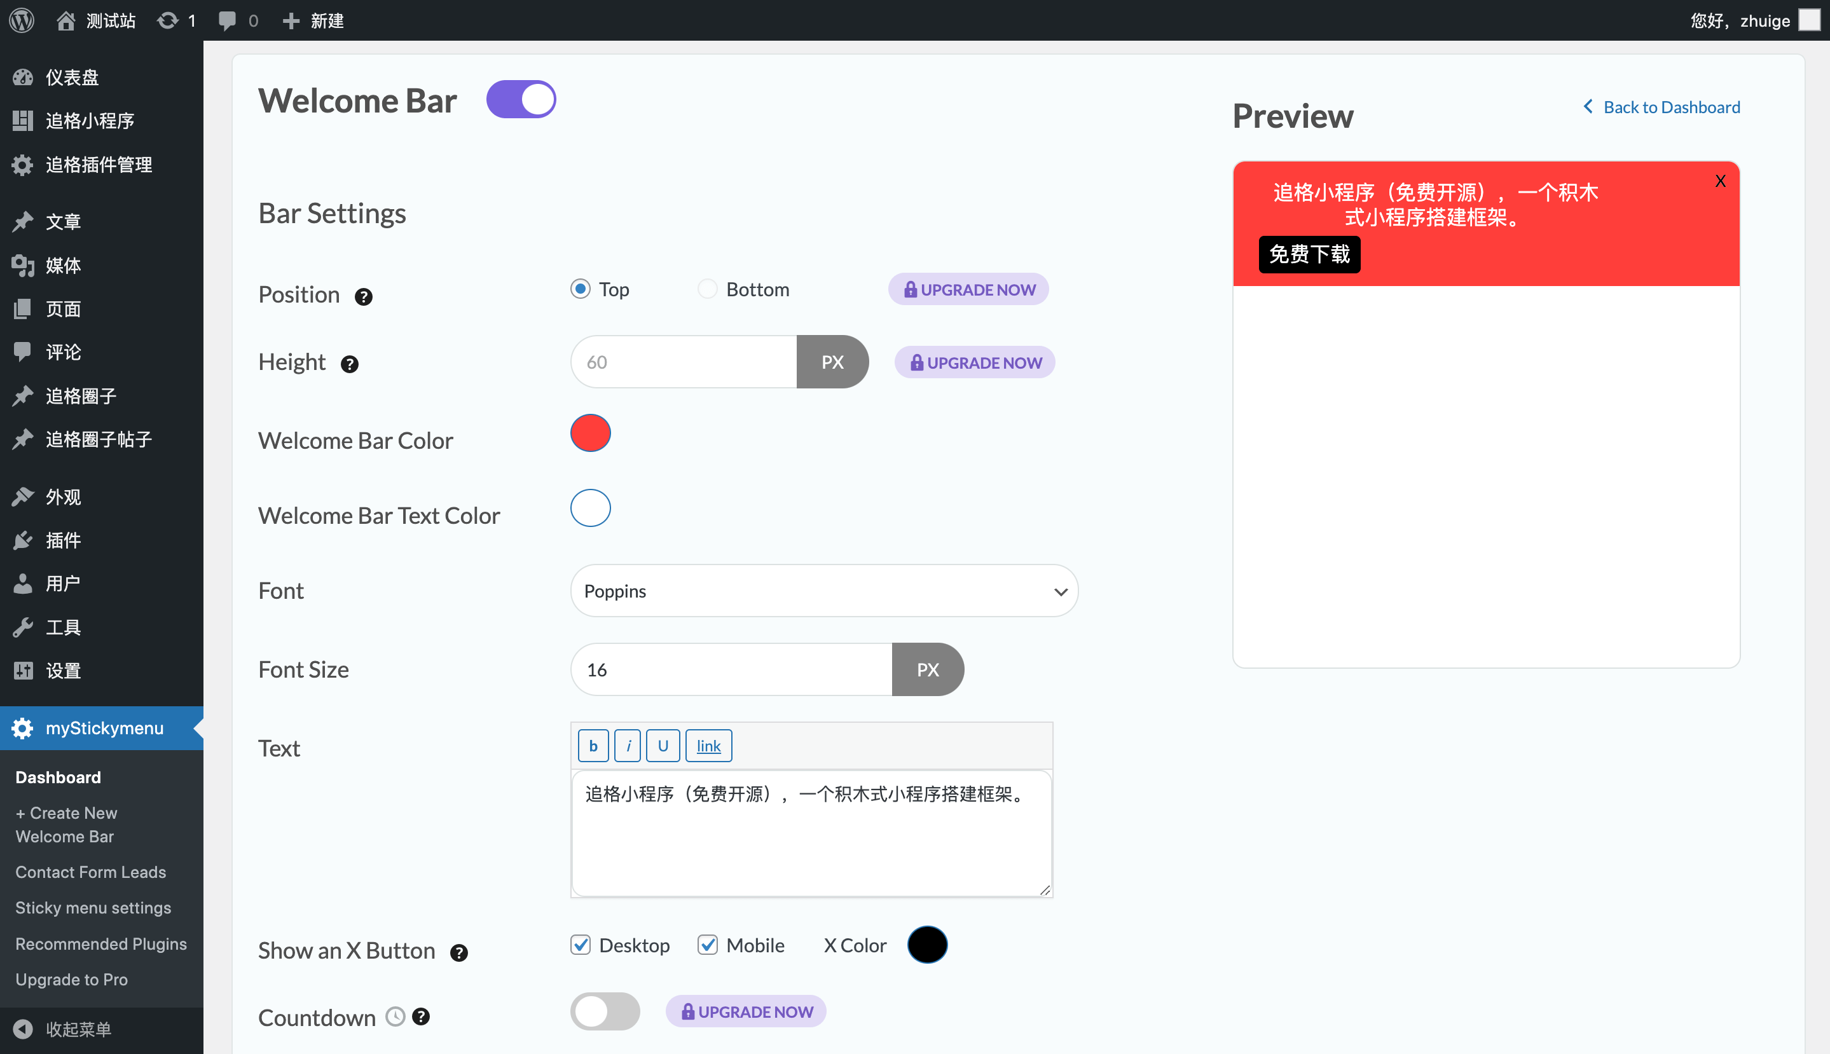Image resolution: width=1830 pixels, height=1054 pixels.
Task: Click UPGRADE NOW next to Position
Action: [968, 289]
